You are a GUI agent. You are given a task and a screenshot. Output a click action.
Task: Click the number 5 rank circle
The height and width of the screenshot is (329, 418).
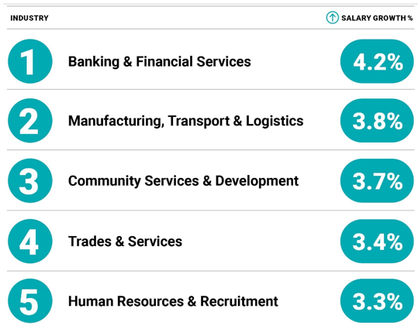(30, 301)
